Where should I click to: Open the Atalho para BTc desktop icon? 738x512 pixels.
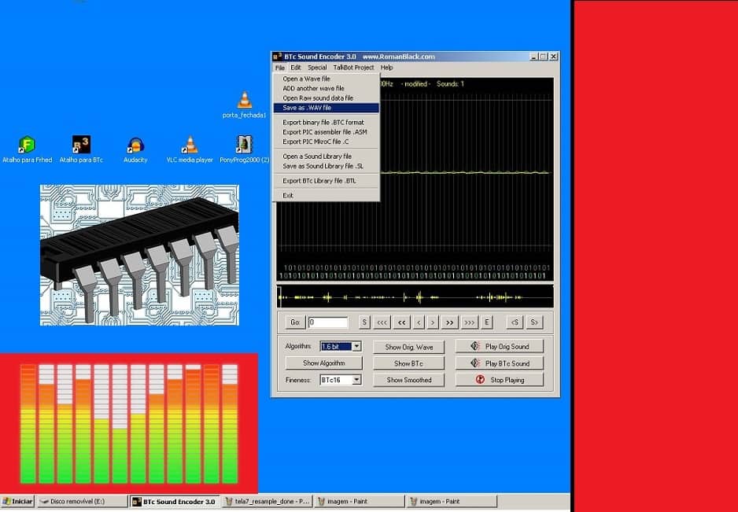(x=81, y=145)
